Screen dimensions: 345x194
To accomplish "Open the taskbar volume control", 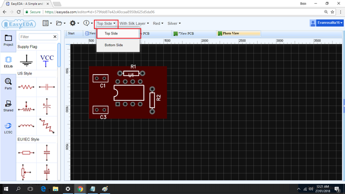I will (310, 189).
